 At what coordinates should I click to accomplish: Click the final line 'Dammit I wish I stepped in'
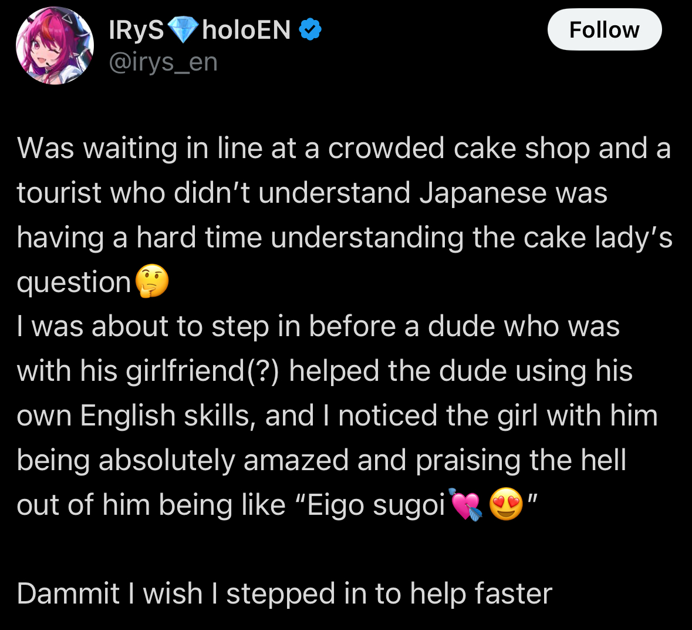point(285,594)
